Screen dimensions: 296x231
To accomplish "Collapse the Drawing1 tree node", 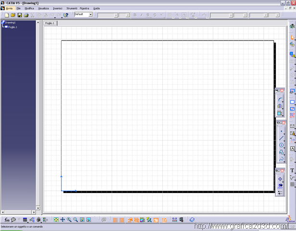I will click(2, 22).
